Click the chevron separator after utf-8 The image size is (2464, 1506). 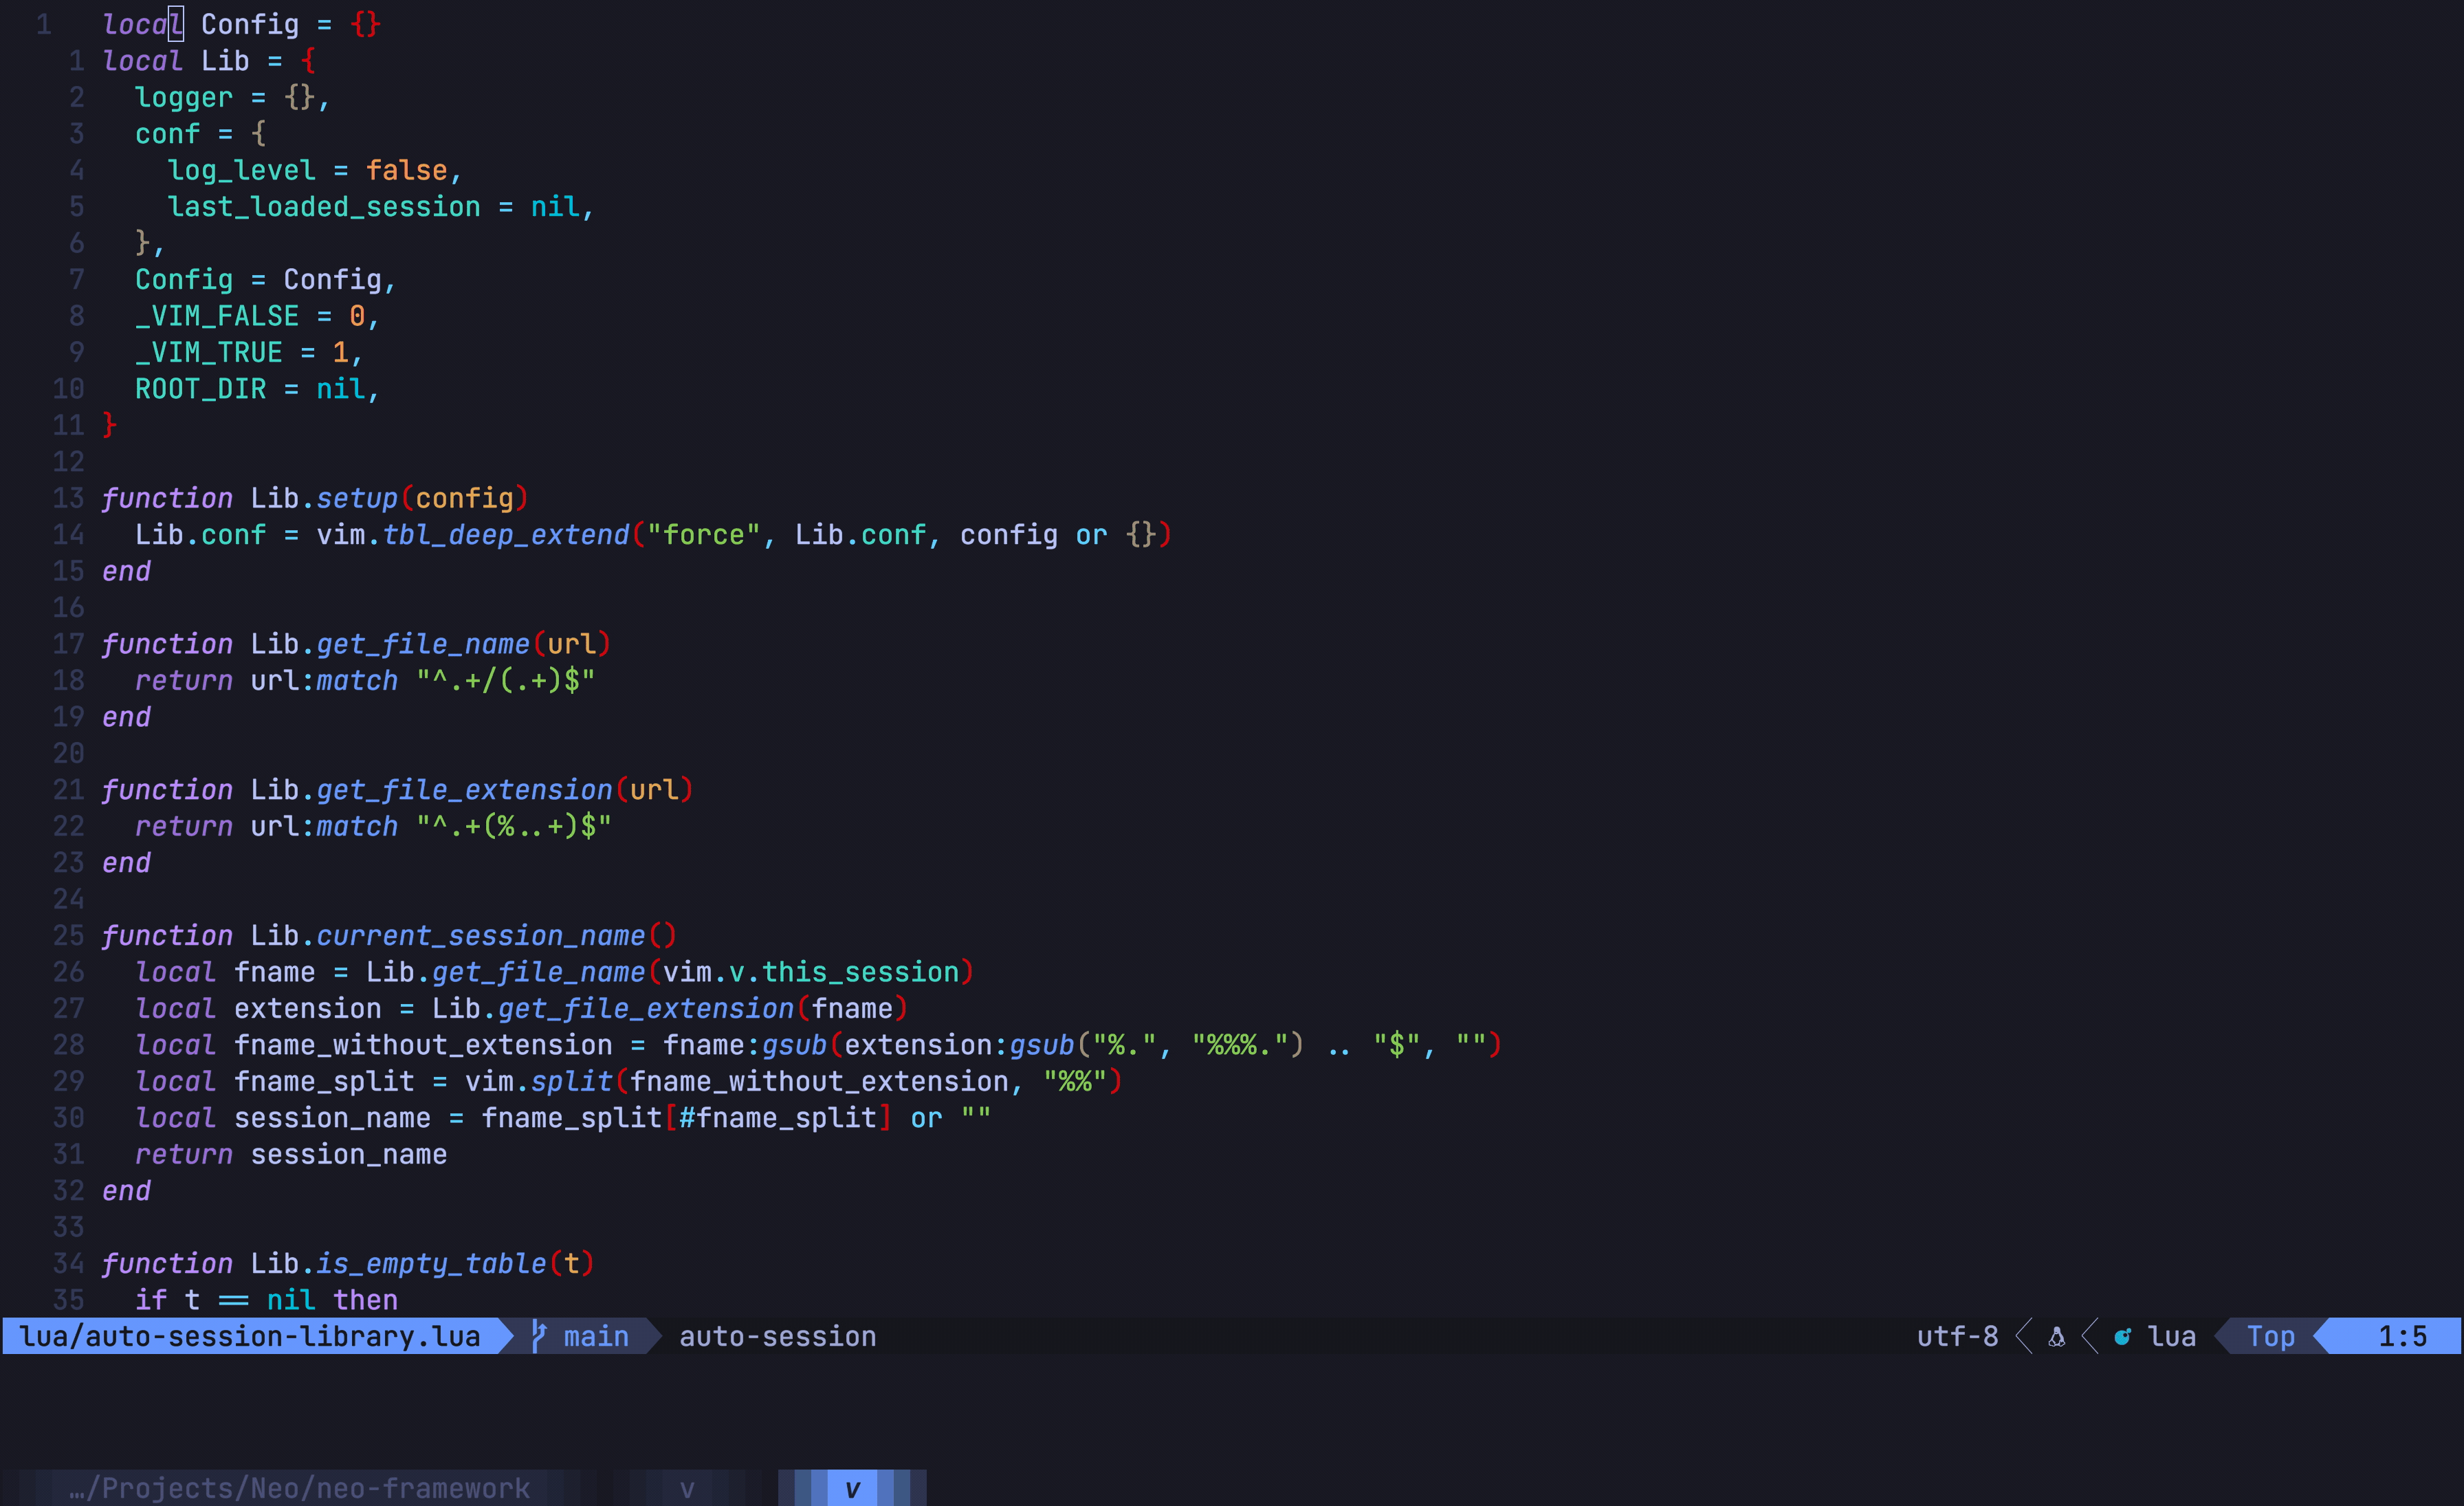click(x=2024, y=1337)
